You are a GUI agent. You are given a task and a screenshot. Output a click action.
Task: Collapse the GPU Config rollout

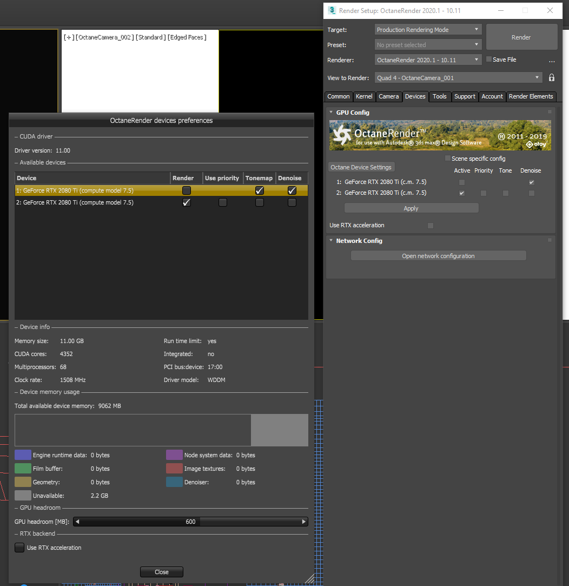(x=331, y=112)
